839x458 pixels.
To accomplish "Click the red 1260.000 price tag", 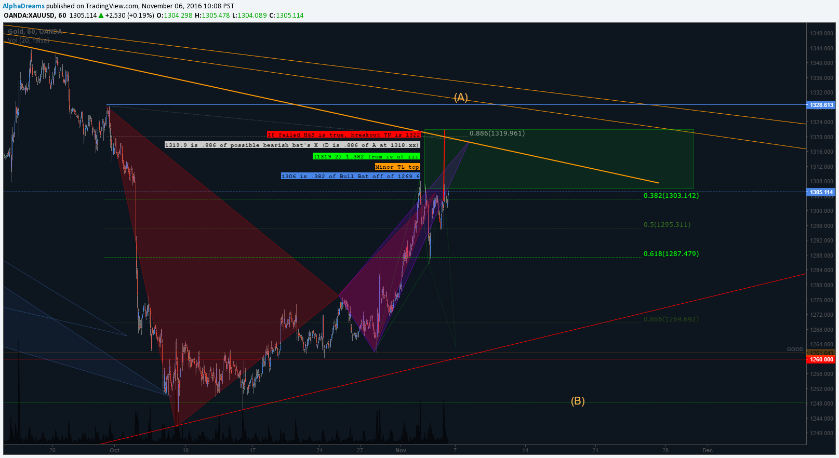I will pyautogui.click(x=821, y=359).
